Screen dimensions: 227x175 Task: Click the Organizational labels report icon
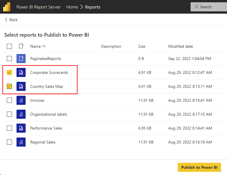pos(21,114)
